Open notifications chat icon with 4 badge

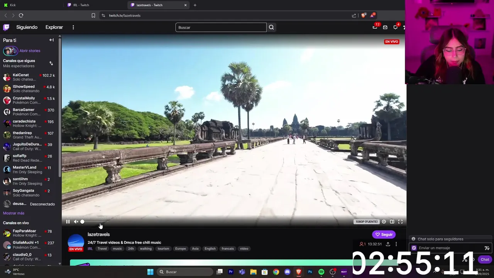point(396,27)
